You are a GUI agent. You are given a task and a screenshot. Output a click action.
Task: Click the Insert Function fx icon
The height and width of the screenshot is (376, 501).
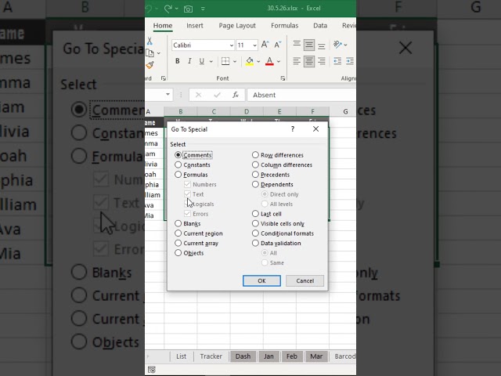pos(236,95)
